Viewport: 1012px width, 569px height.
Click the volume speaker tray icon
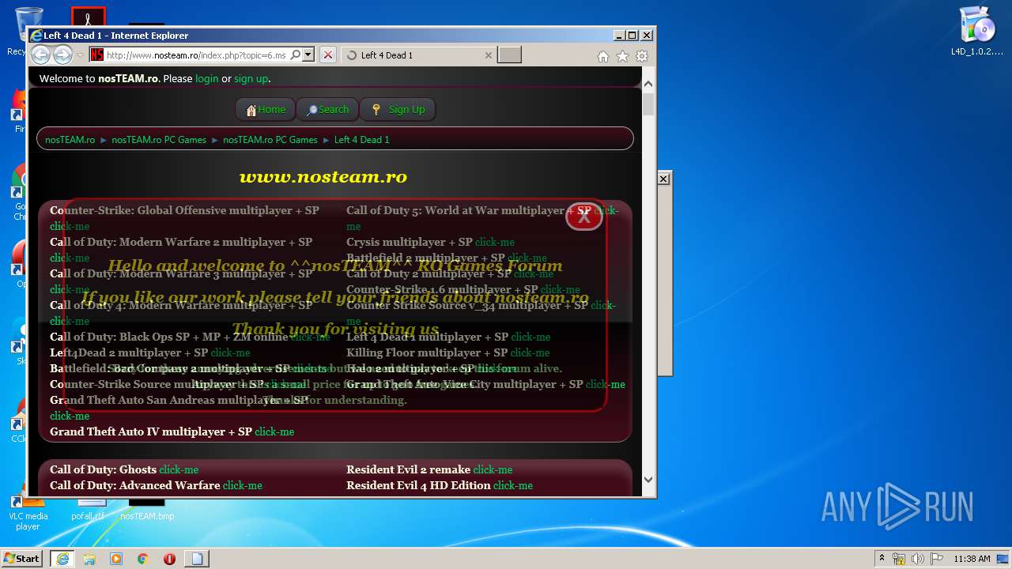[x=917, y=559]
